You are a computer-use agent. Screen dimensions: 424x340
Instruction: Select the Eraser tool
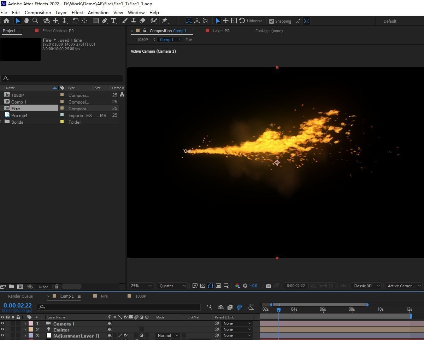click(x=142, y=21)
